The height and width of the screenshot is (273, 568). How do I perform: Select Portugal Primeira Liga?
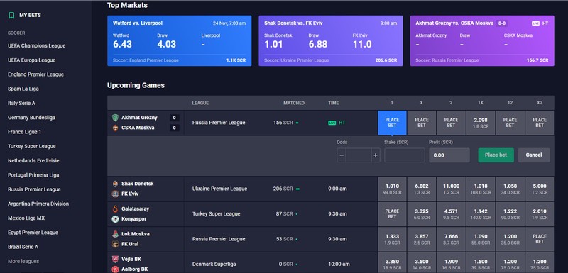(33, 175)
